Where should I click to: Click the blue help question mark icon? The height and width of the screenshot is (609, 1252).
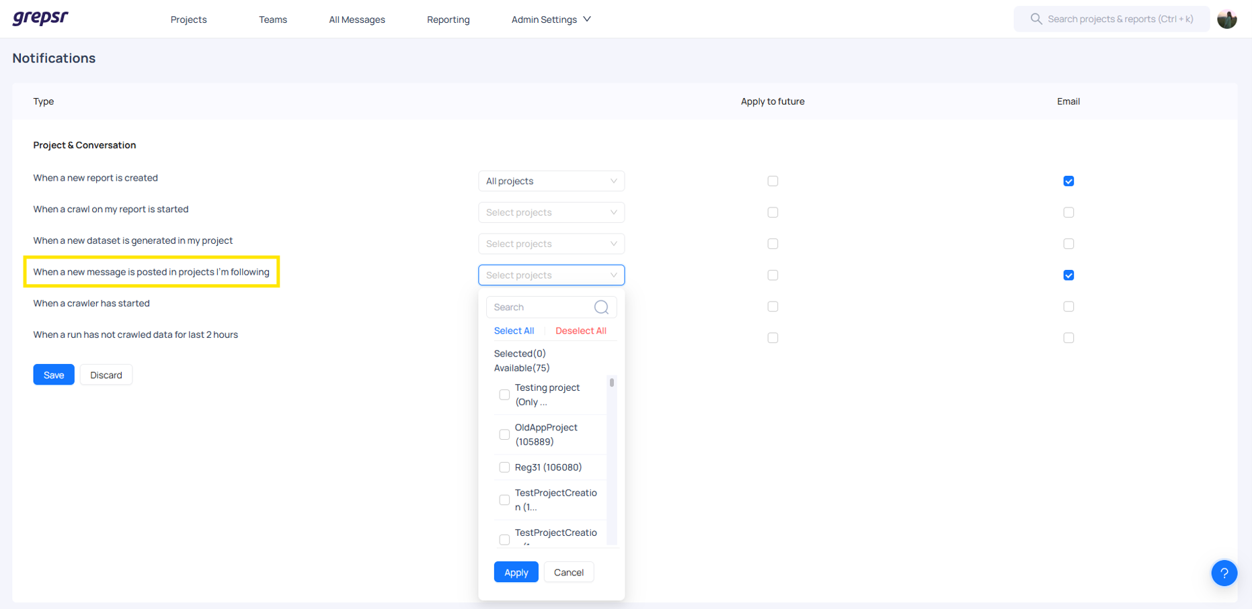coord(1224,573)
